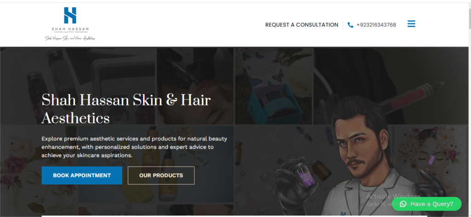Image resolution: width=471 pixels, height=217 pixels.
Task: Click the cursive signature tagline under logo
Action: tap(70, 39)
